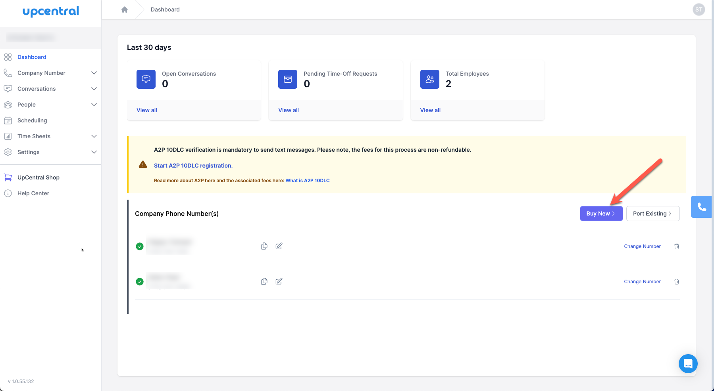Start A2P 10DLC registration

point(193,165)
